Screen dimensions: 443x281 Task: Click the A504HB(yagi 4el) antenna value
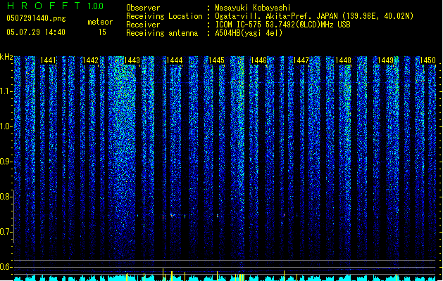click(x=249, y=33)
